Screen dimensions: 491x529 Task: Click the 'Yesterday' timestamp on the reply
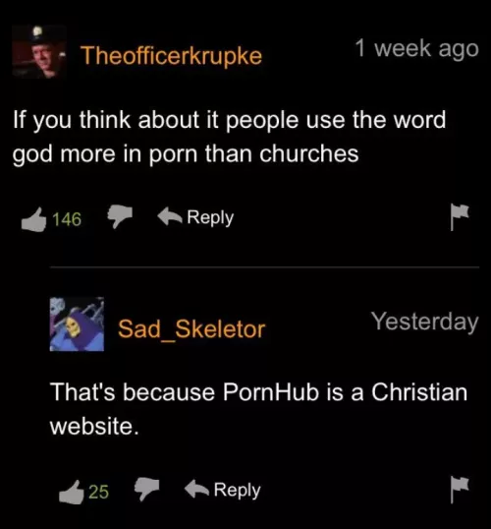click(425, 322)
